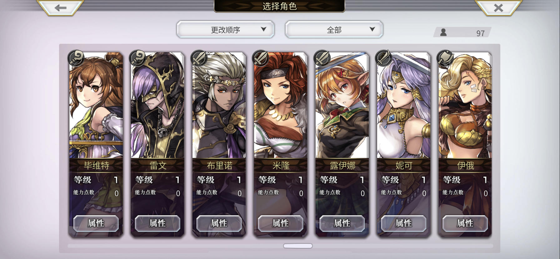Click the sword icon on 米隆's card

(261, 58)
